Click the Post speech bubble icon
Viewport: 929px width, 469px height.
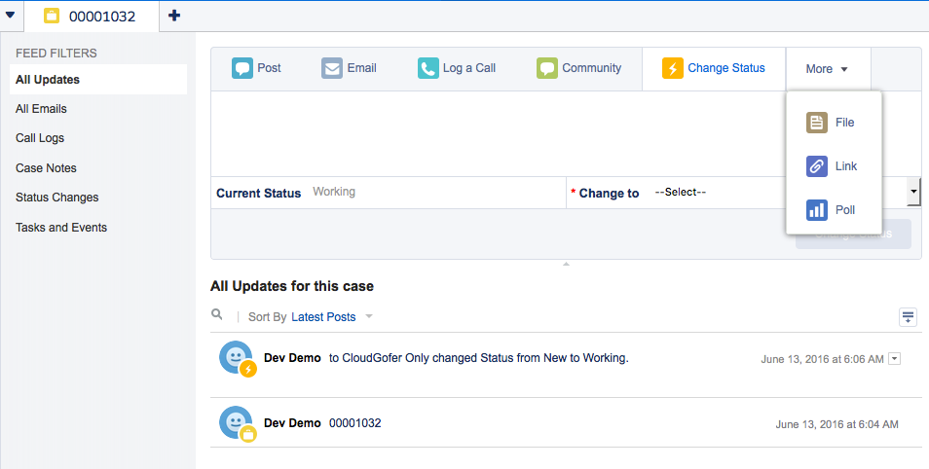(242, 68)
